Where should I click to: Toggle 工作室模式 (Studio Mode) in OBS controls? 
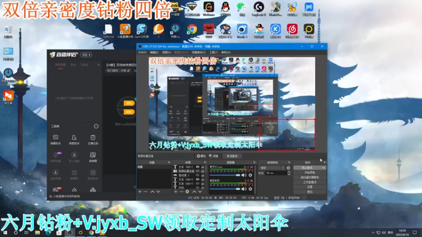click(310, 182)
